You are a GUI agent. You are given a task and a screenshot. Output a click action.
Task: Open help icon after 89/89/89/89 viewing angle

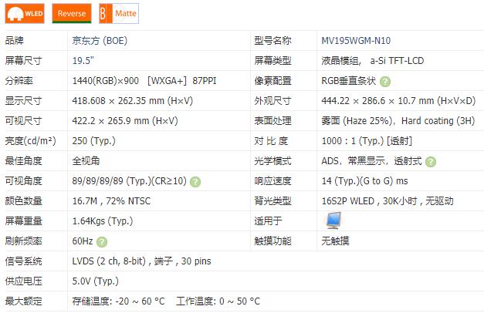click(x=195, y=182)
